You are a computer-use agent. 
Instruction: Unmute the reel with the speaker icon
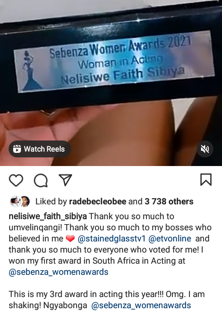[x=205, y=149]
